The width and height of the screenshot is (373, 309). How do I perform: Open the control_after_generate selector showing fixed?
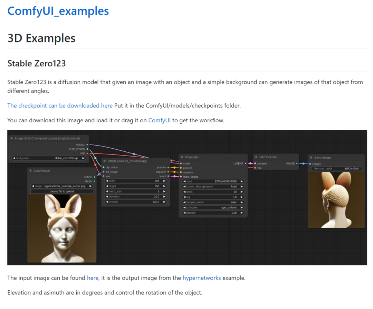[213, 187]
